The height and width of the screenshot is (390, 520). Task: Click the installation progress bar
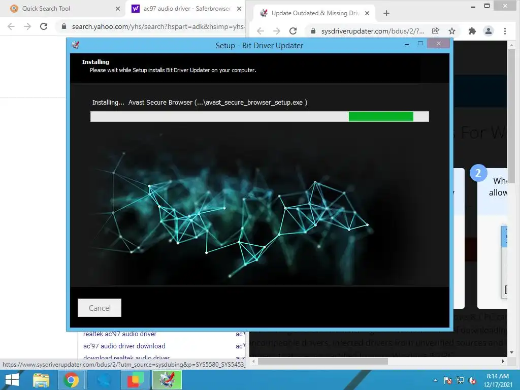click(259, 116)
